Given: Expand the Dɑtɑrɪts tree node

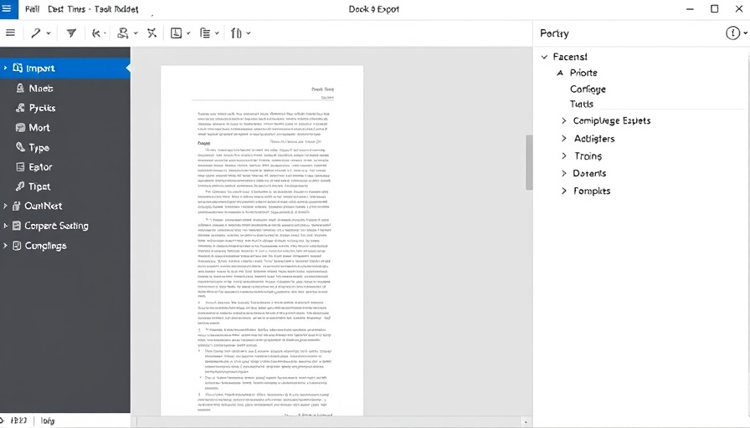Looking at the screenshot, I should click(564, 173).
